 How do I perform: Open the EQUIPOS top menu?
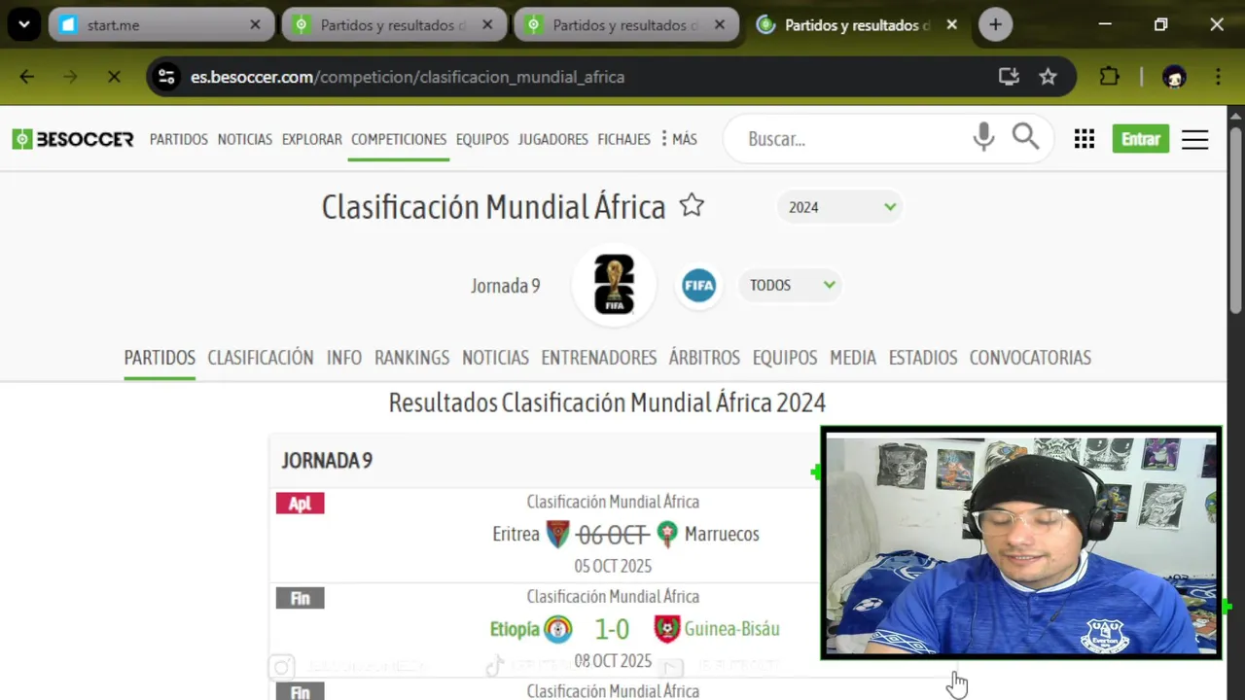[x=482, y=139]
